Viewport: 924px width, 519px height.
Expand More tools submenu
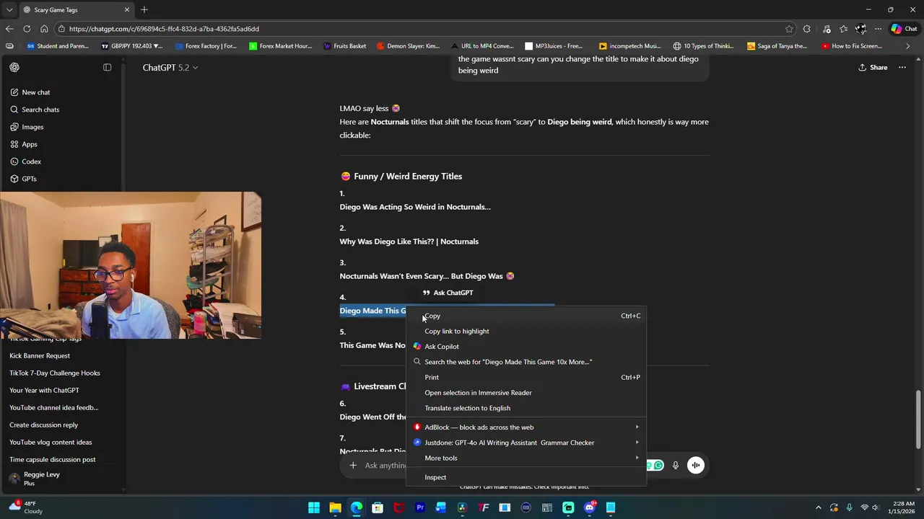pos(526,458)
